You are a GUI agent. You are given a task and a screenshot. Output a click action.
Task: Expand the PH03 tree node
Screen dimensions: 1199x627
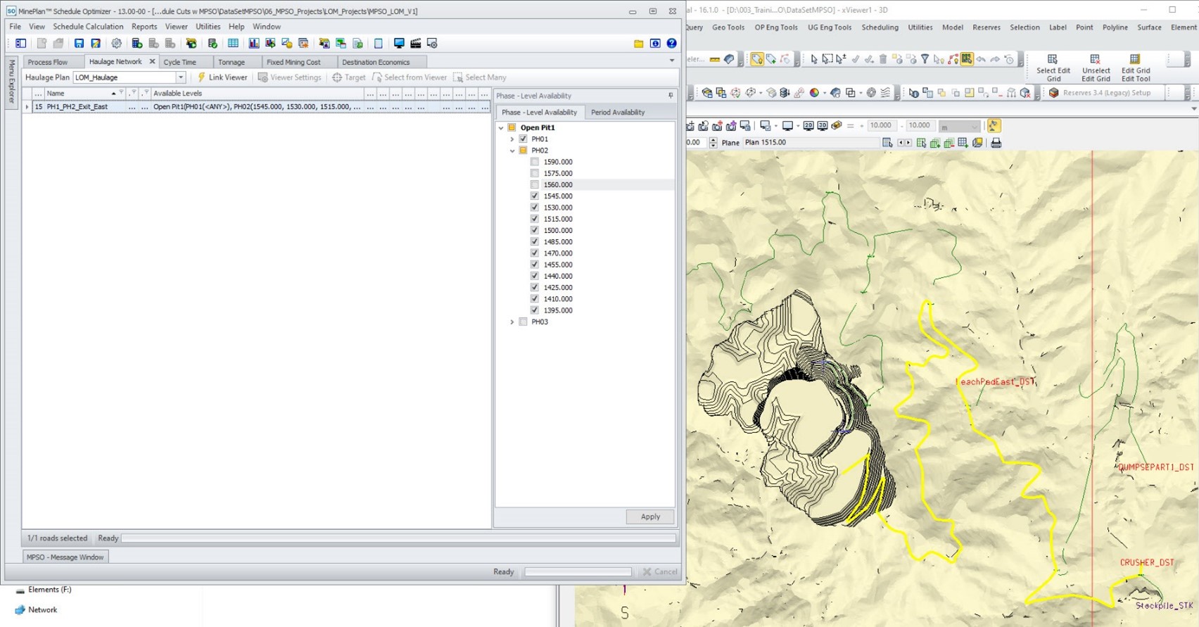(512, 322)
